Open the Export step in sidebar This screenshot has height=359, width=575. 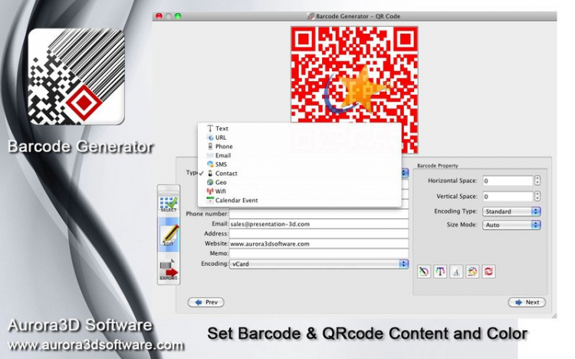click(x=169, y=270)
